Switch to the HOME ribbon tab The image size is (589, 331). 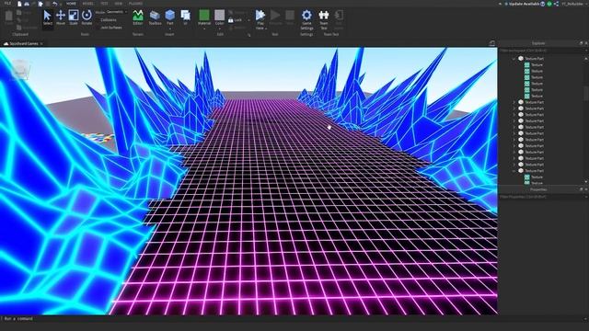click(71, 4)
